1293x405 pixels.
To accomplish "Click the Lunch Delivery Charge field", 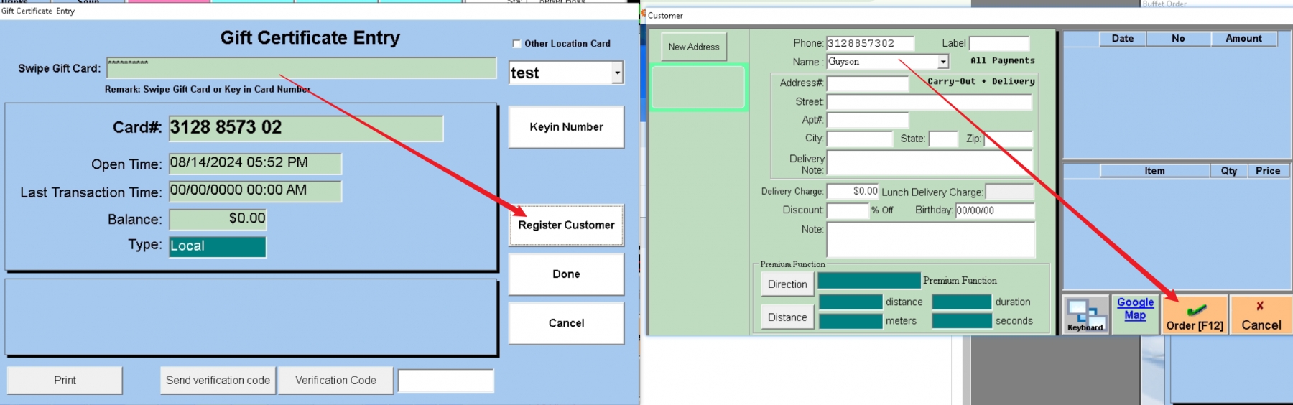I will click(x=1009, y=192).
